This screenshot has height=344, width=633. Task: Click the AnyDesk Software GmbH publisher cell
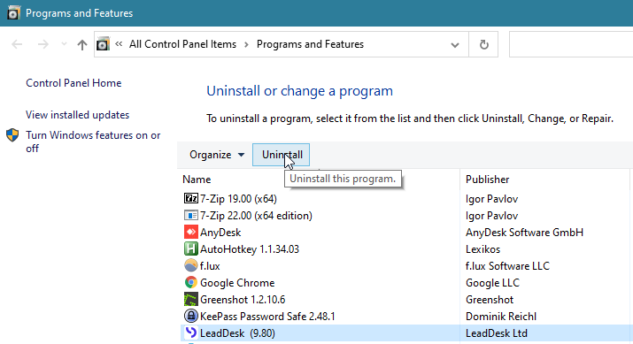pyautogui.click(x=524, y=233)
